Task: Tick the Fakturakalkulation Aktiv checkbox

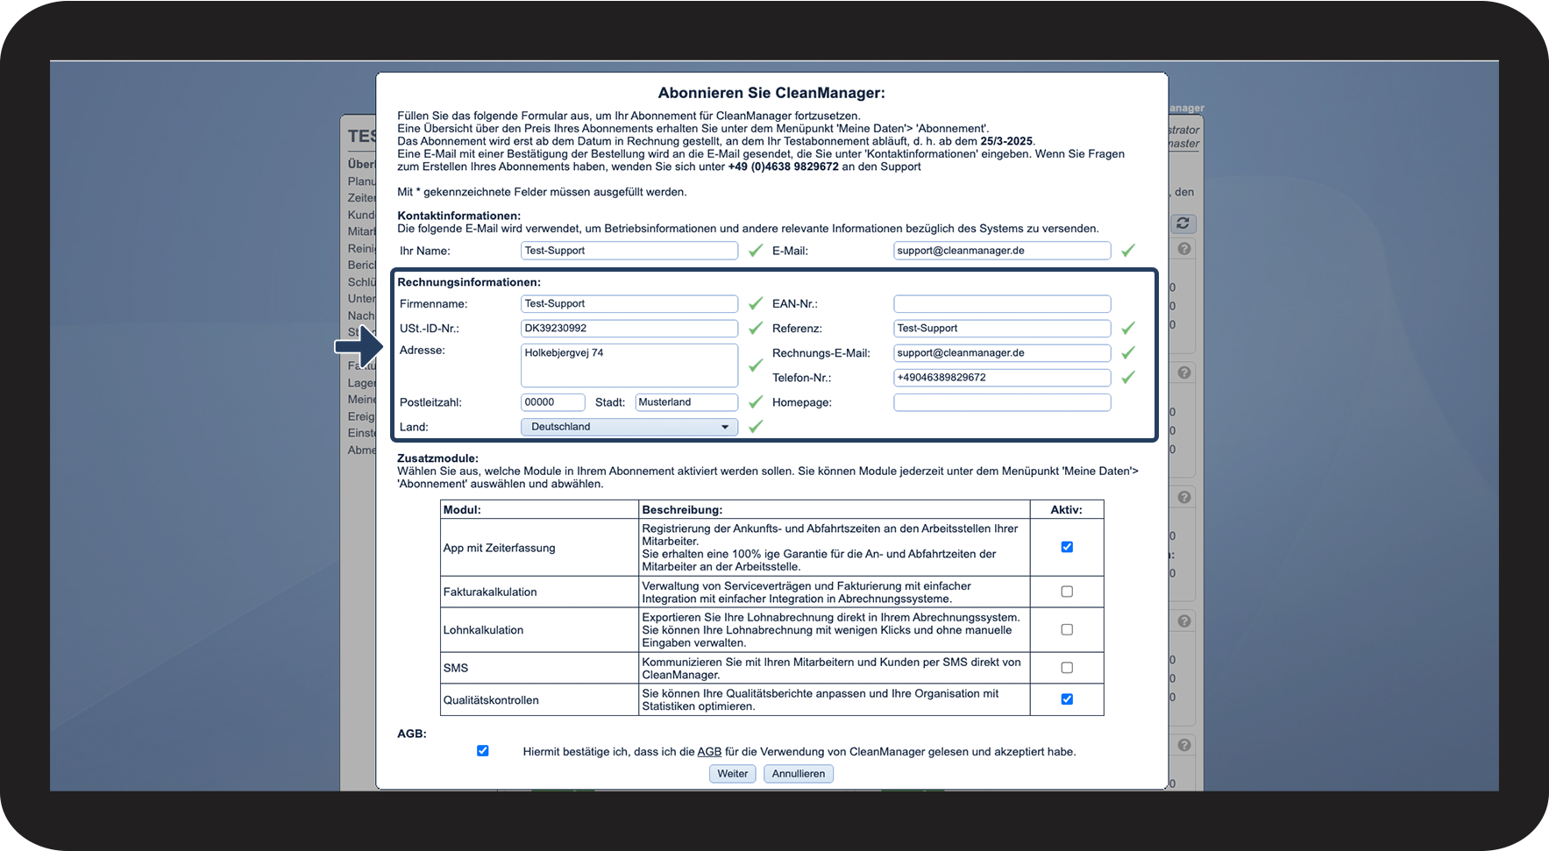Action: pyautogui.click(x=1067, y=592)
